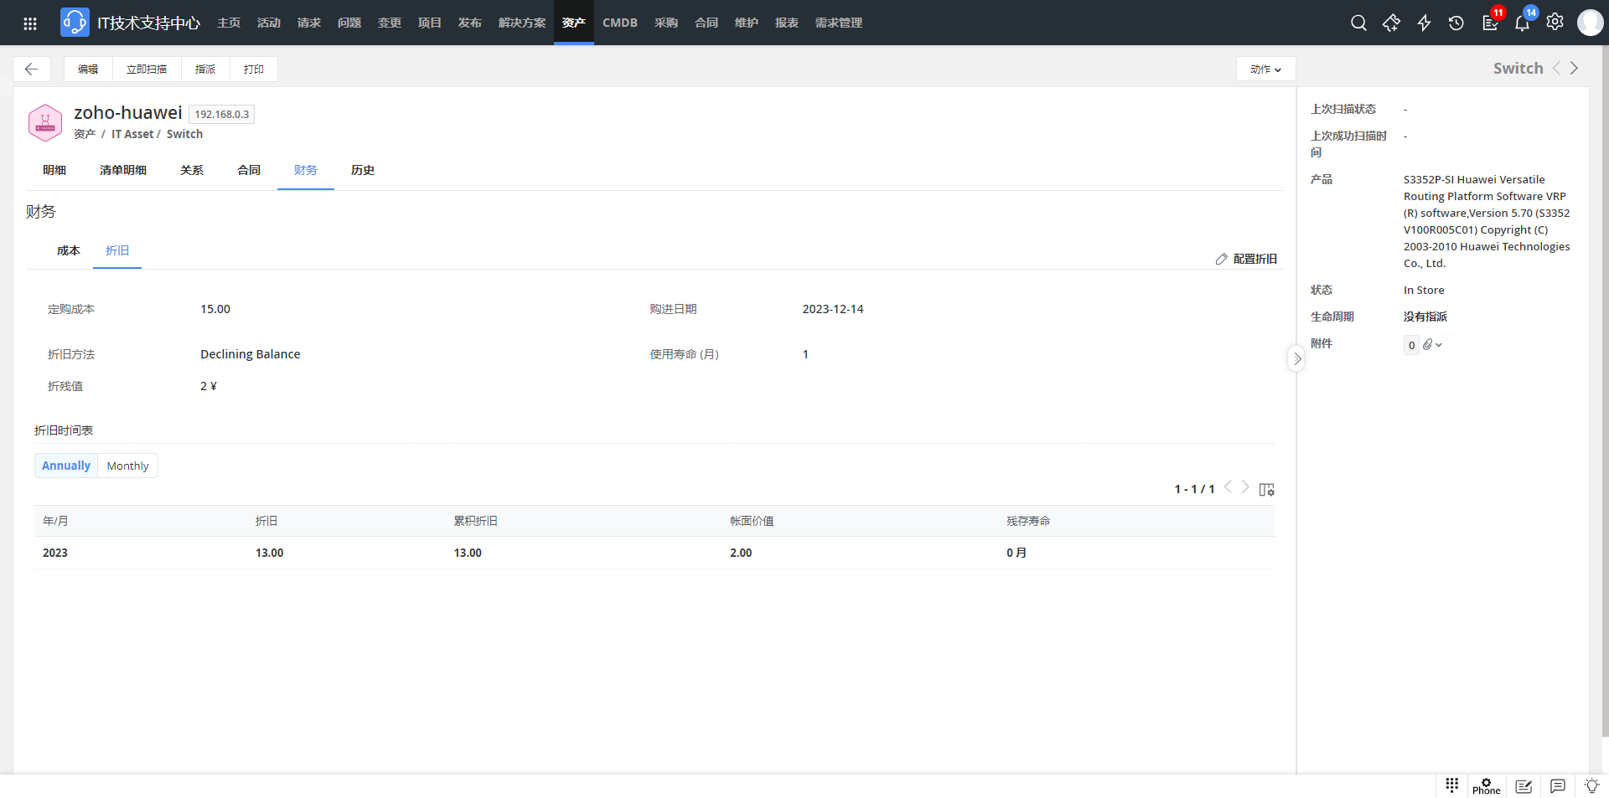
Task: Open the 主页 menu
Action: tap(229, 23)
